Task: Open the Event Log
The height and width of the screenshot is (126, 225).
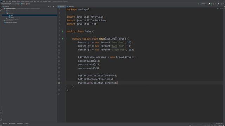Action: [x=219, y=123]
